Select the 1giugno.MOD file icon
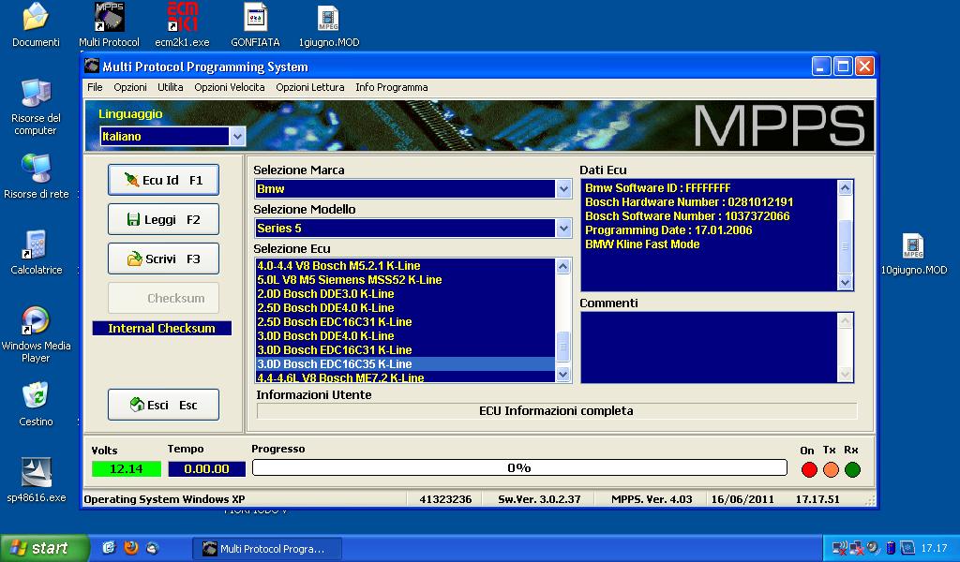Image resolution: width=960 pixels, height=562 pixels. (x=329, y=19)
